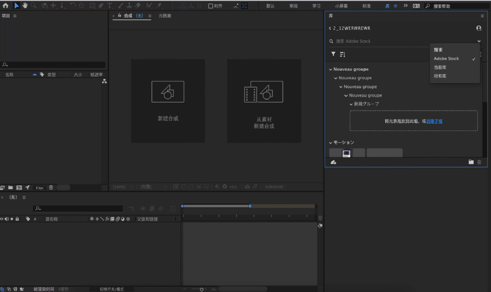Open project flowchart view icon
The image size is (491, 292).
tap(104, 81)
